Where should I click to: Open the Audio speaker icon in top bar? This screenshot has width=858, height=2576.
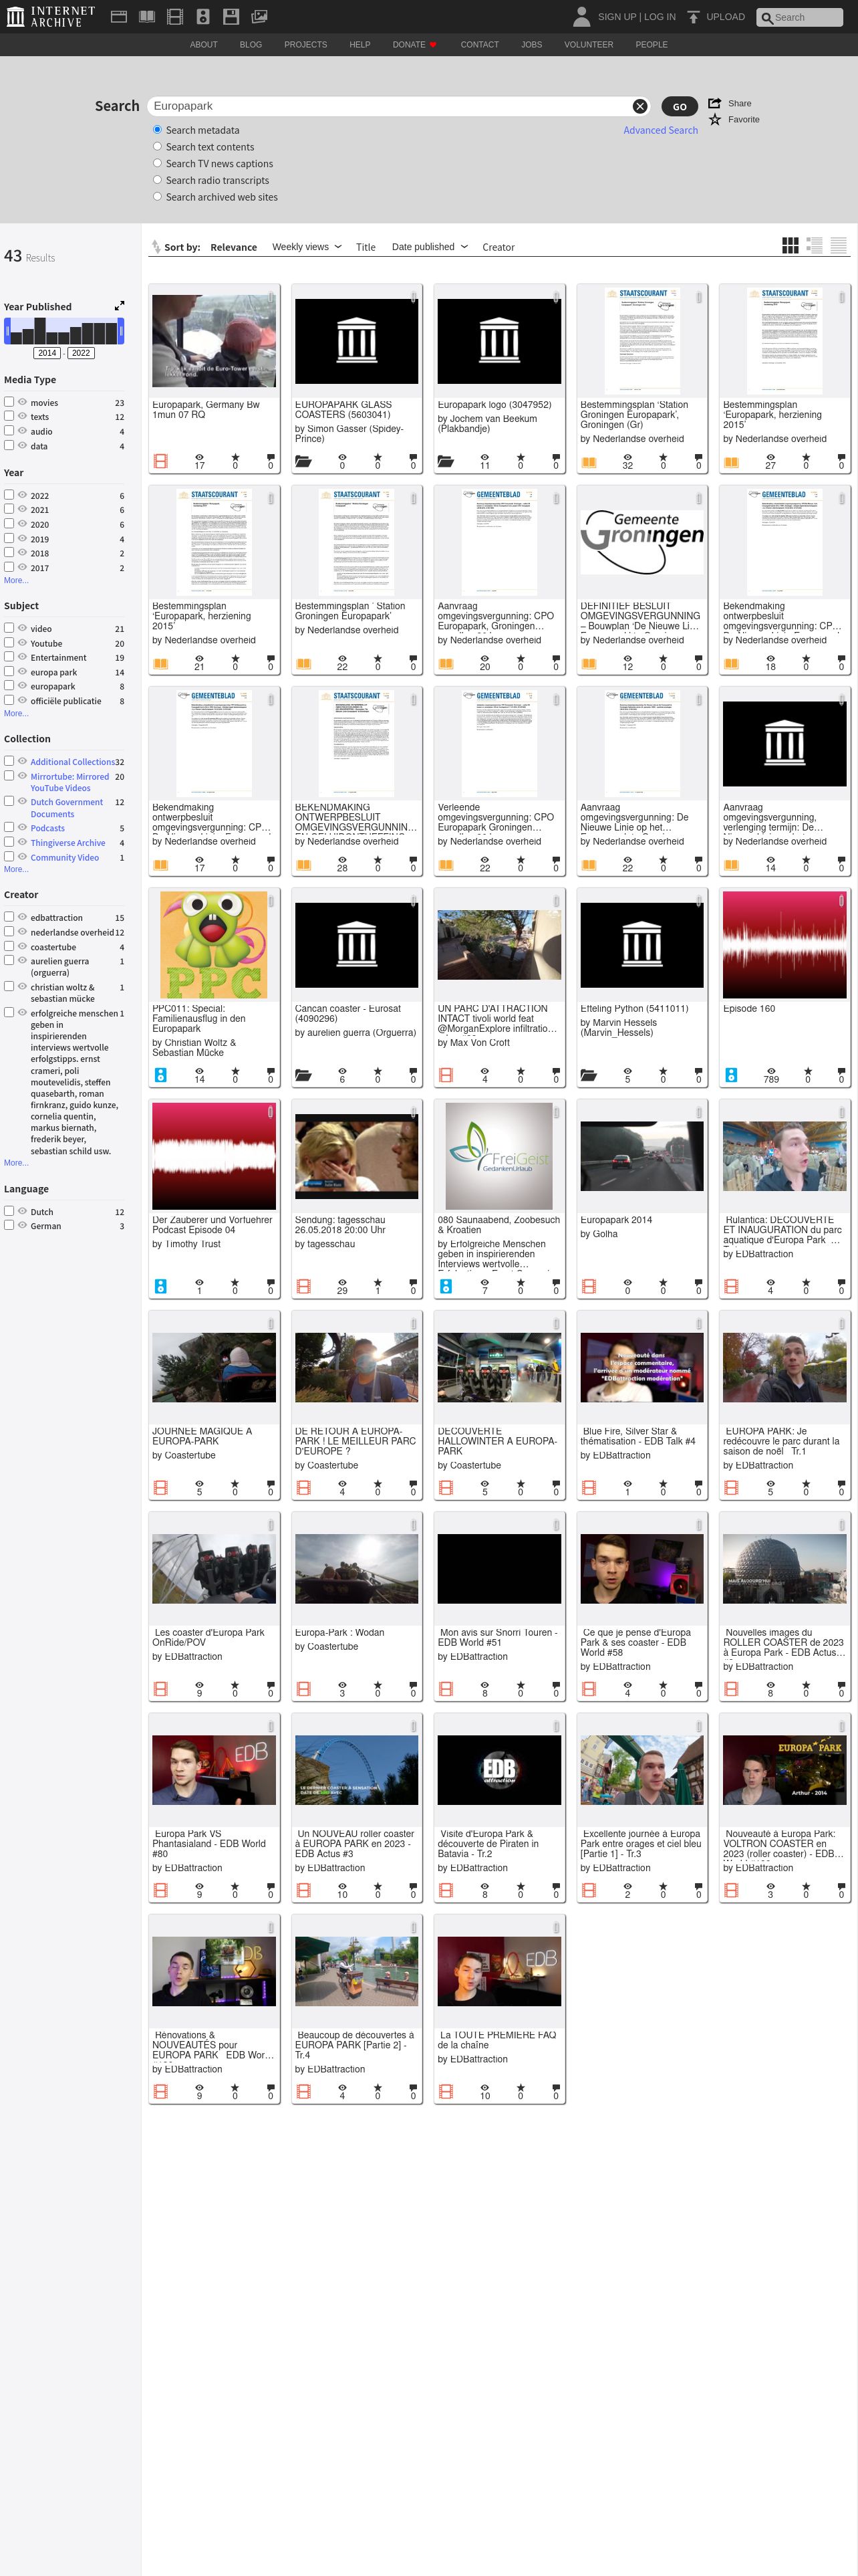pyautogui.click(x=202, y=16)
